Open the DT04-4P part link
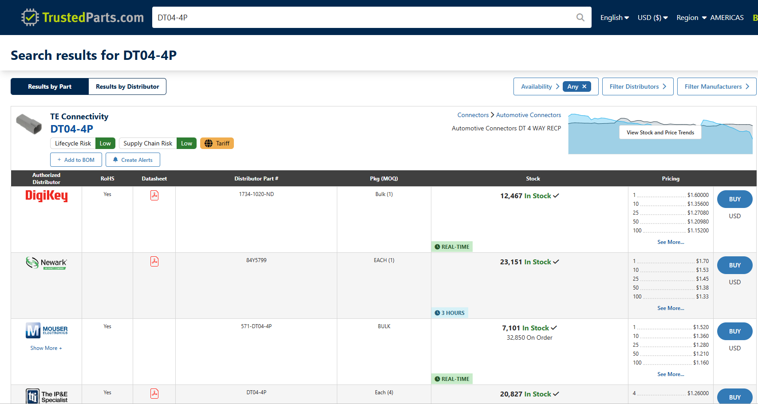Viewport: 758px width, 404px height. [71, 129]
